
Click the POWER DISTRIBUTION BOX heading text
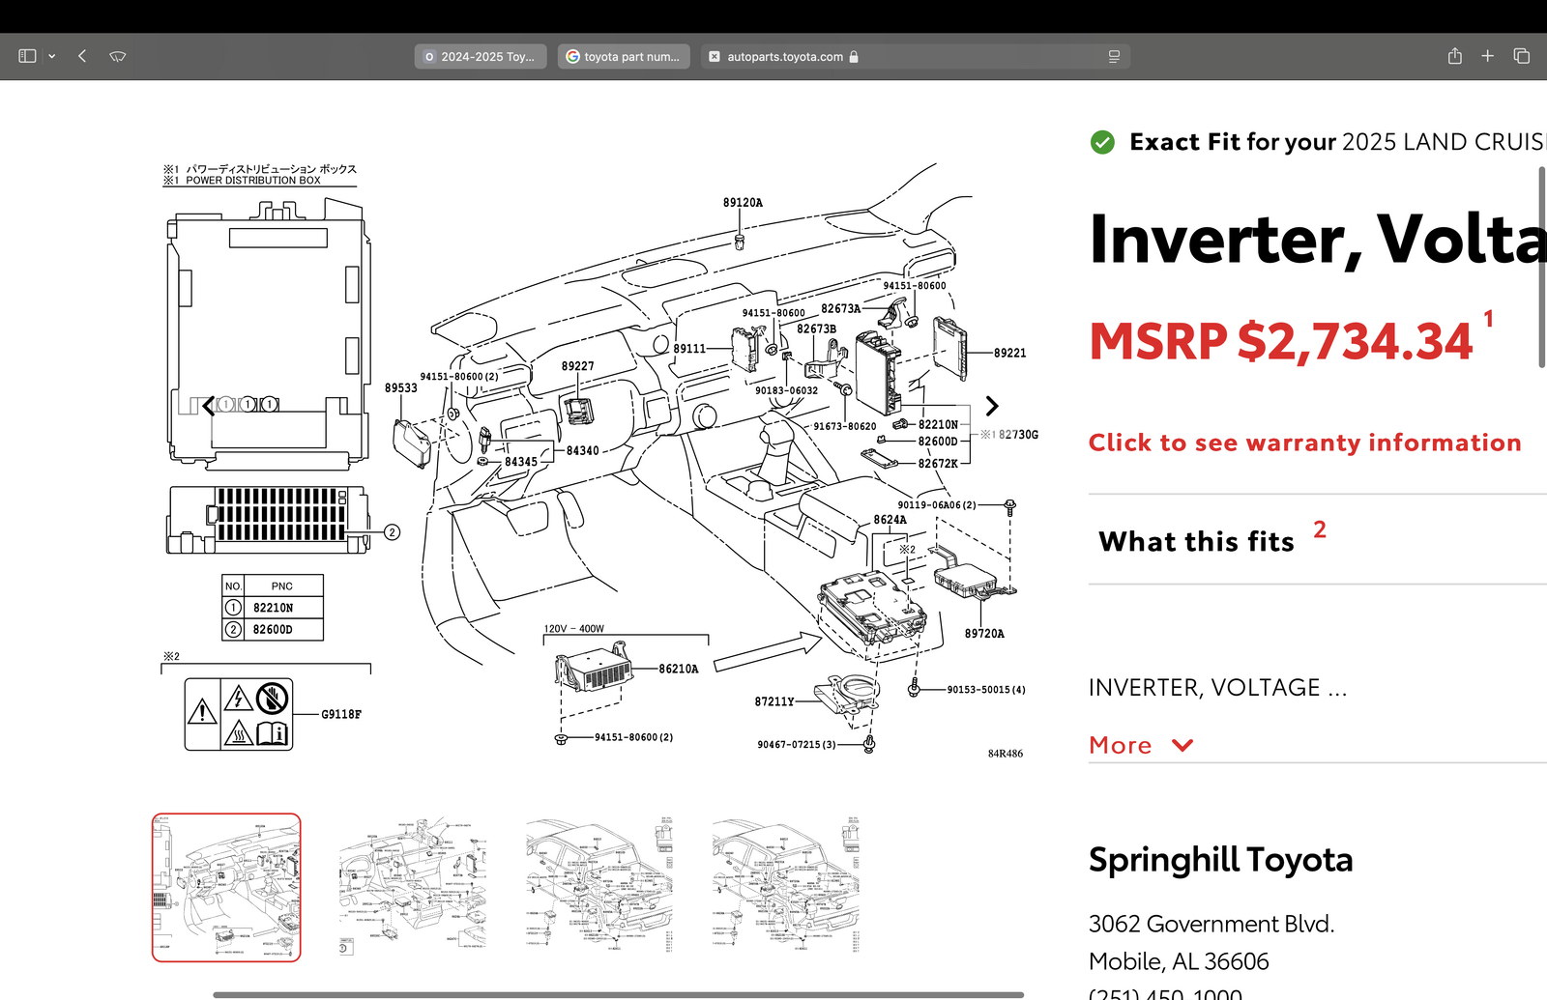click(x=253, y=181)
